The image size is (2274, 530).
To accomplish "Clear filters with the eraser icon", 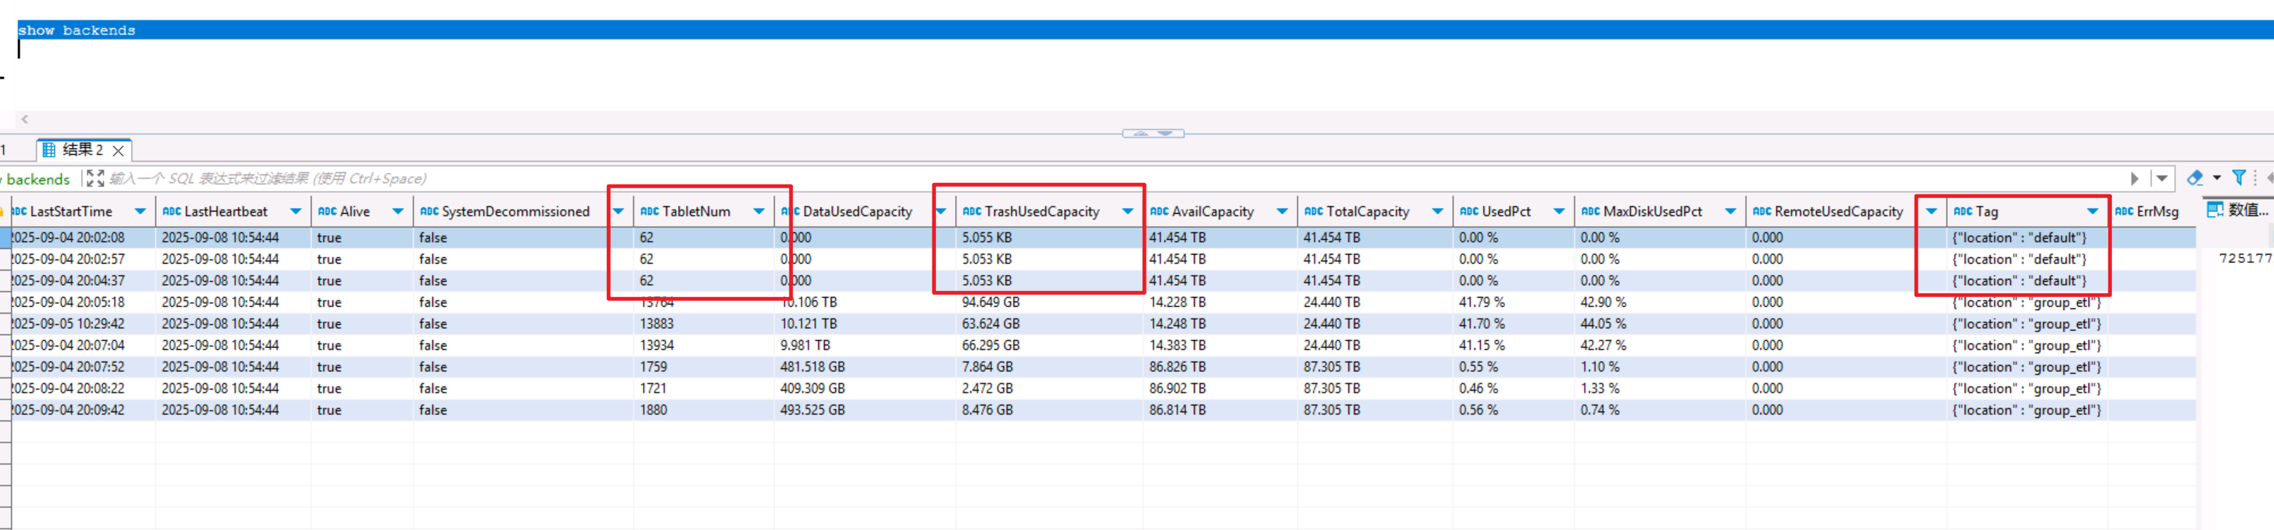I will point(2195,178).
